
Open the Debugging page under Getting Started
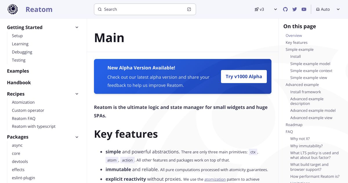pyautogui.click(x=22, y=52)
